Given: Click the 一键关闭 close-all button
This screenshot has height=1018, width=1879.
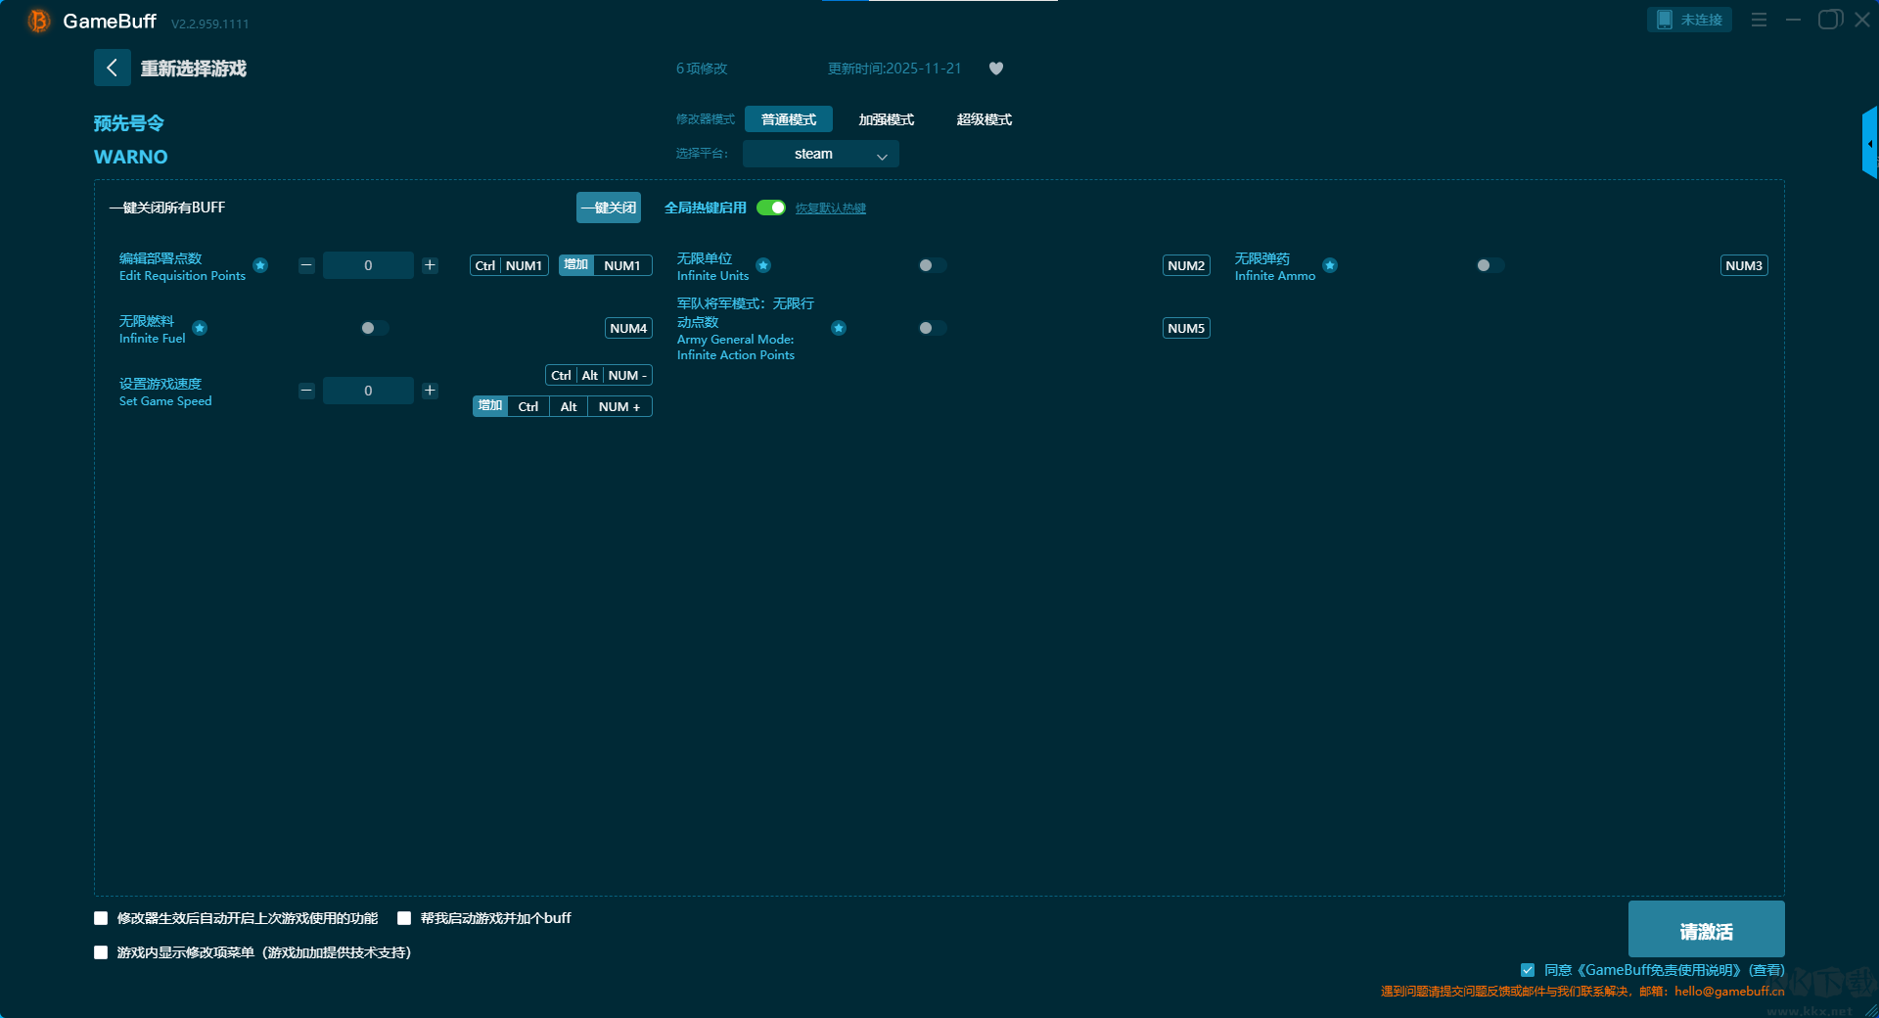Looking at the screenshot, I should [608, 208].
